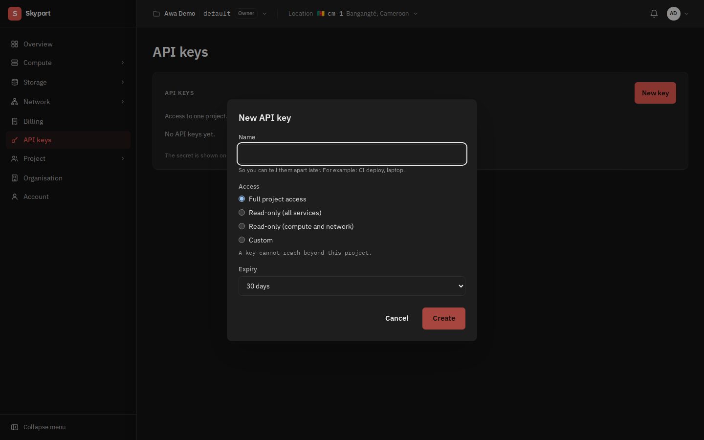Click the project folder icon
The image size is (704, 440).
(x=156, y=14)
